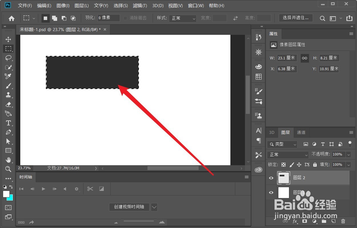
Task: Hide the 图层 2 layer
Action: point(271,178)
